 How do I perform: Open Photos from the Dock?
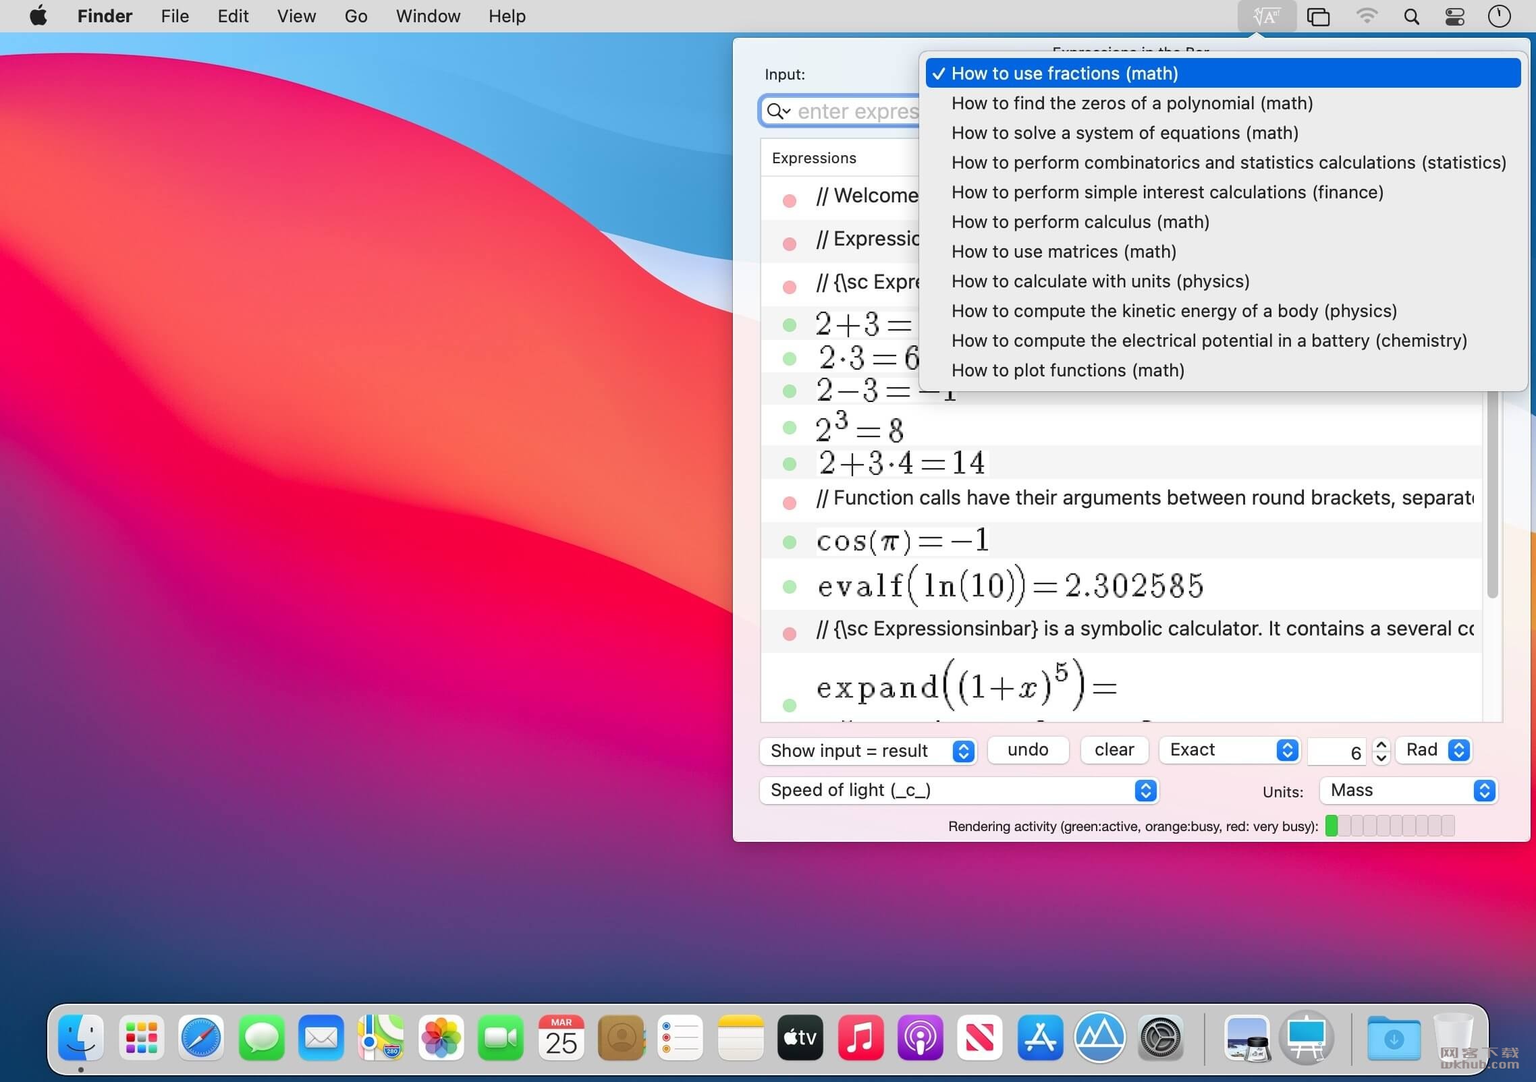(x=441, y=1037)
